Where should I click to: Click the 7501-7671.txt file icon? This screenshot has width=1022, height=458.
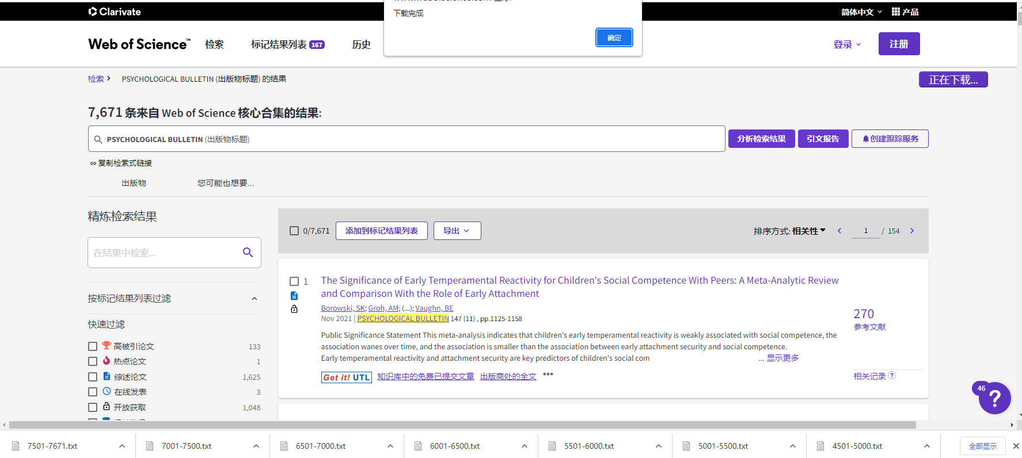[16, 446]
